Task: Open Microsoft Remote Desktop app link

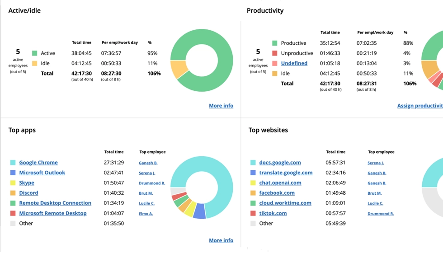Action: pyautogui.click(x=53, y=213)
